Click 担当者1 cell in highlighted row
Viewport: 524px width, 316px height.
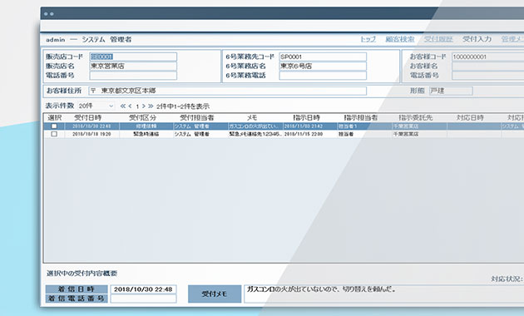point(364,126)
